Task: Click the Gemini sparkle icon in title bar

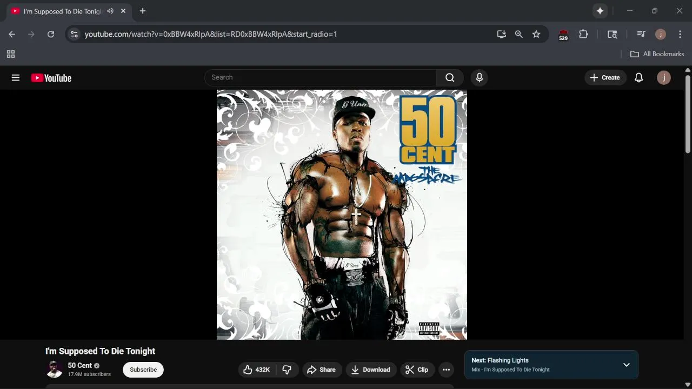Action: 600,11
